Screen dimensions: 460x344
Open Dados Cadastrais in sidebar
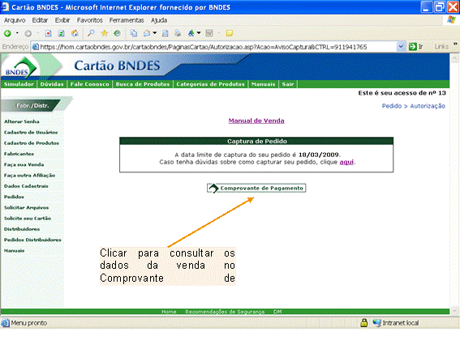[26, 186]
